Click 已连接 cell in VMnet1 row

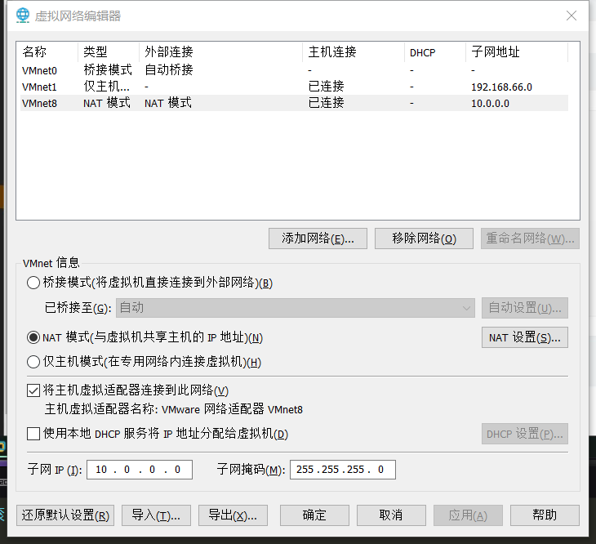click(326, 87)
